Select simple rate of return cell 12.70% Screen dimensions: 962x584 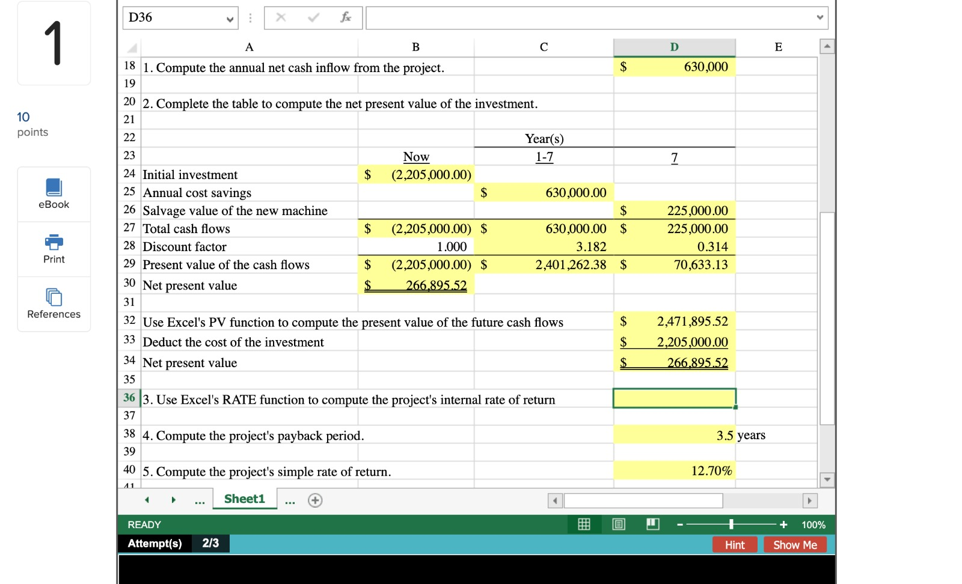tap(674, 471)
